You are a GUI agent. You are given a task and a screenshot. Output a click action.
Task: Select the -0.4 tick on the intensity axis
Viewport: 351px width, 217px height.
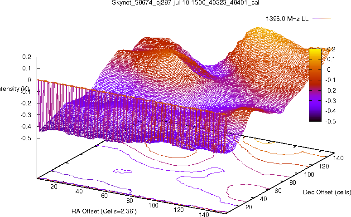coord(26,126)
